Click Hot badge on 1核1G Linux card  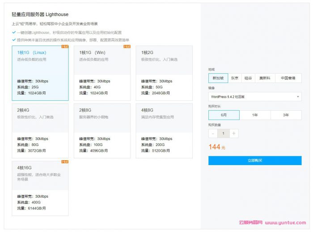pos(65,46)
